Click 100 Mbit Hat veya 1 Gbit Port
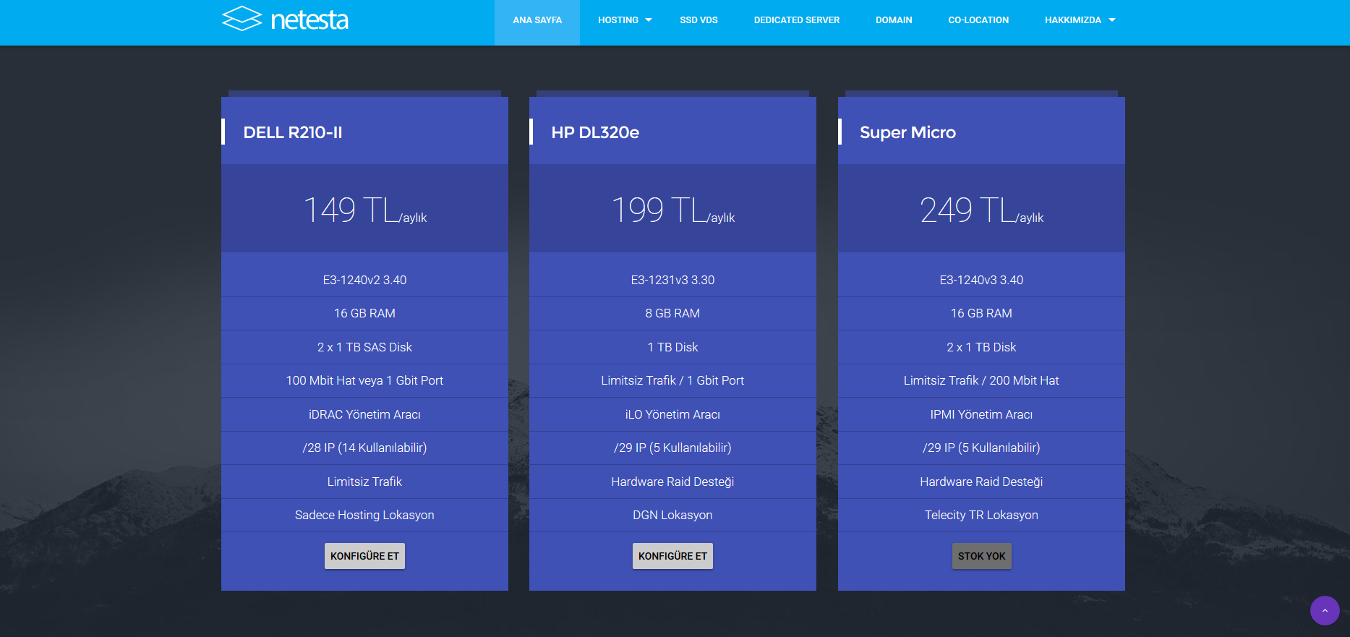 (364, 380)
